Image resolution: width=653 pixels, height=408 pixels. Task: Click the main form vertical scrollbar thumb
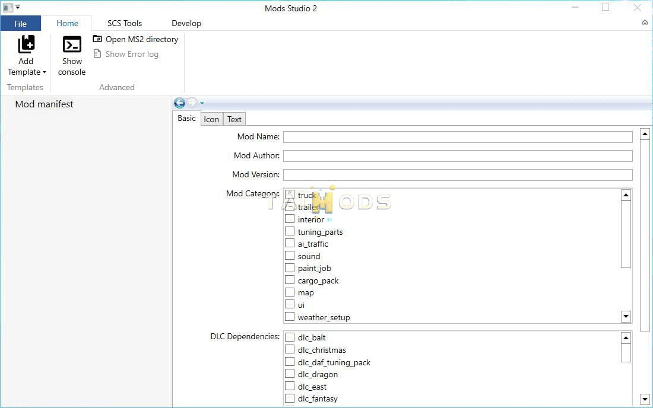pyautogui.click(x=645, y=236)
